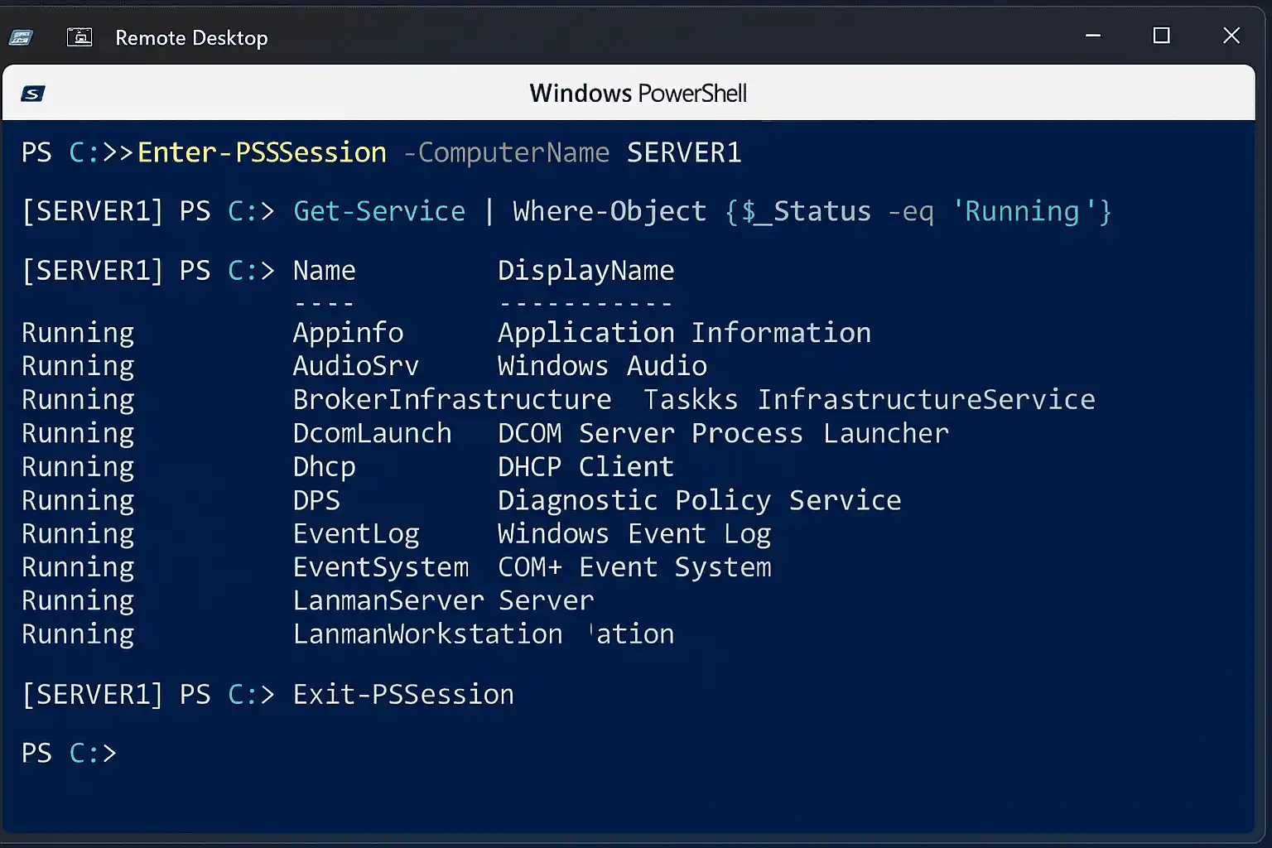Image resolution: width=1272 pixels, height=848 pixels.
Task: Select the Appinfo service name
Action: coord(348,333)
